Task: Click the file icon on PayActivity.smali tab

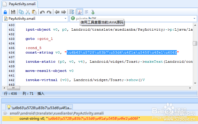Action: [5, 4]
